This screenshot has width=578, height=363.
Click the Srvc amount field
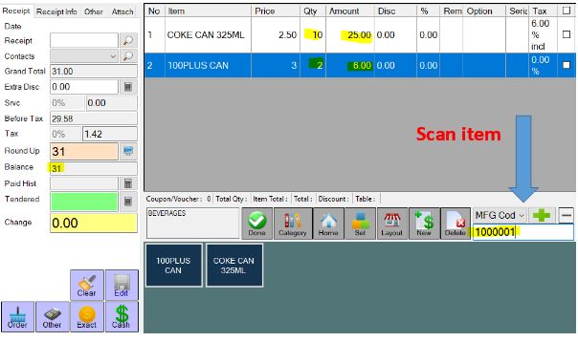tap(111, 103)
